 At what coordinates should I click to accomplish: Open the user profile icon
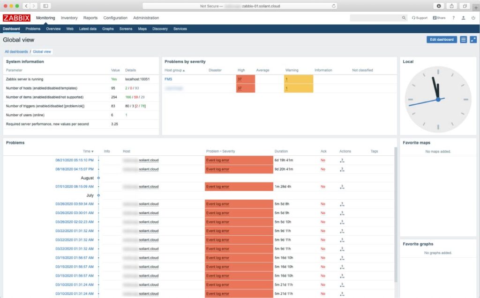(463, 18)
